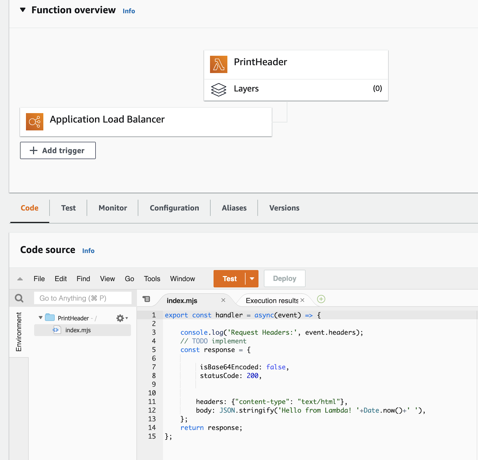Image resolution: width=478 pixels, height=460 pixels.
Task: Open the Tools menu
Action: [x=152, y=279]
